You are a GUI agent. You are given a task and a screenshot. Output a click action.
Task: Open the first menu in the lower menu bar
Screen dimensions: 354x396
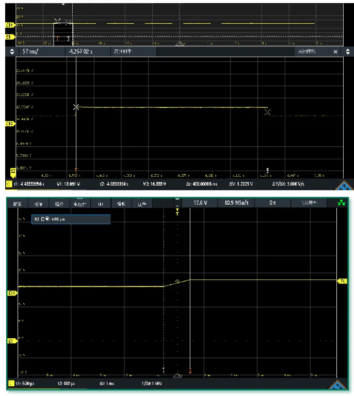tap(17, 204)
